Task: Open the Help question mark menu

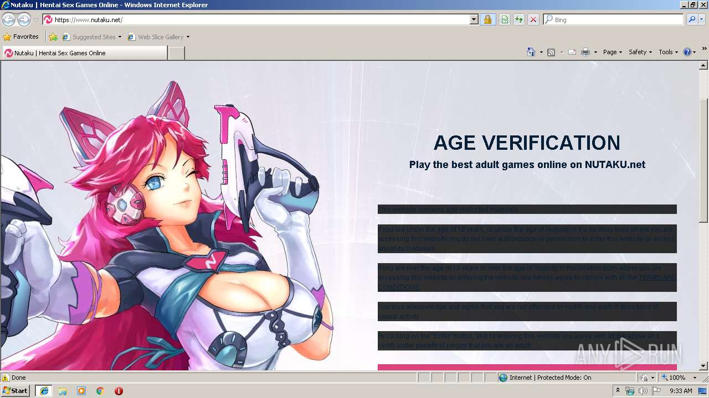Action: [690, 52]
